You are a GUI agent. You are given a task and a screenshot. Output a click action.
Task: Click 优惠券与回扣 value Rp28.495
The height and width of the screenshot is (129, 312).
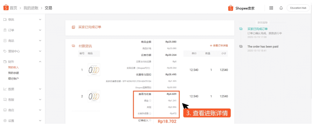click(171, 74)
